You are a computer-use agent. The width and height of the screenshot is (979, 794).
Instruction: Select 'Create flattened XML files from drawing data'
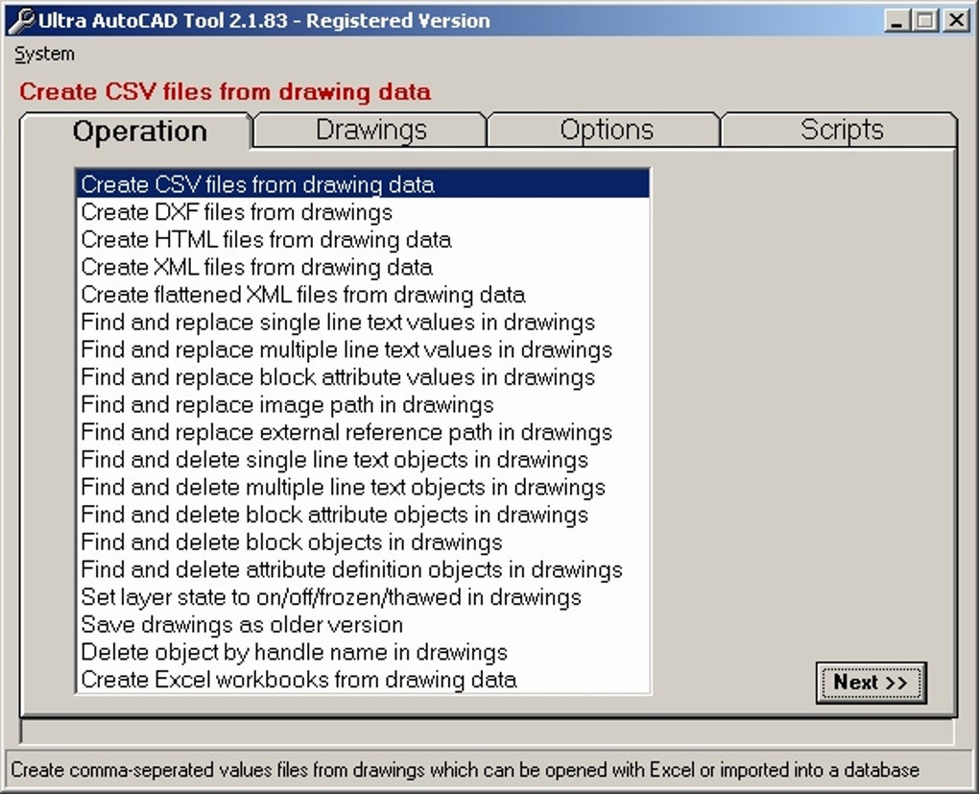[x=363, y=295]
